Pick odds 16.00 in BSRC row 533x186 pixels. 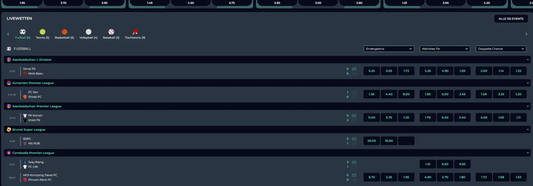tap(389, 141)
